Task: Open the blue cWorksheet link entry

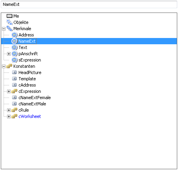Action: click(x=30, y=116)
